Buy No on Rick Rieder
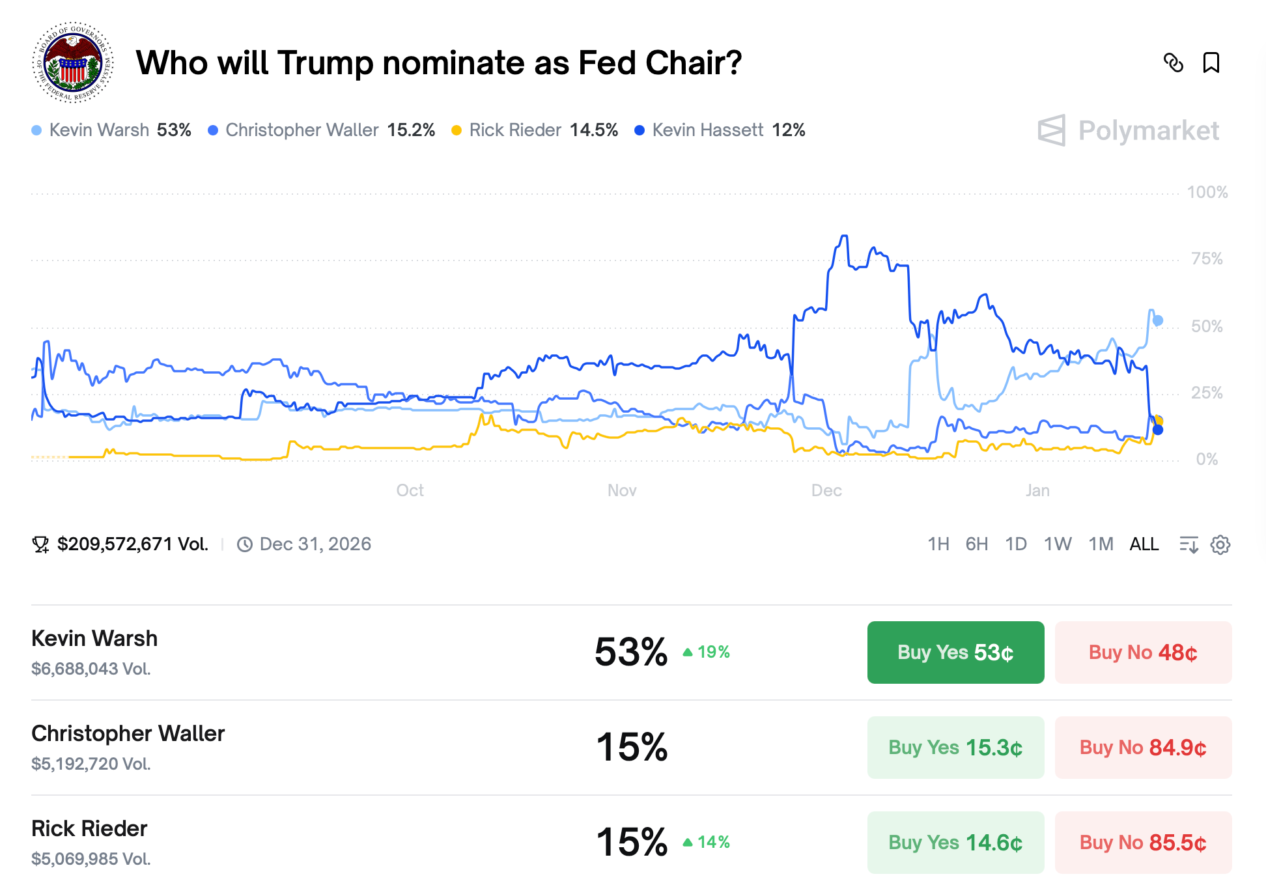 [x=1143, y=843]
